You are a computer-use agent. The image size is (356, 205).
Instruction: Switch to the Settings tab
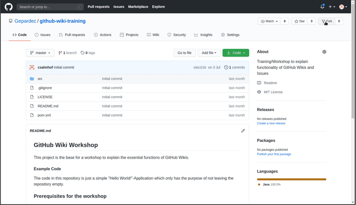[230, 35]
